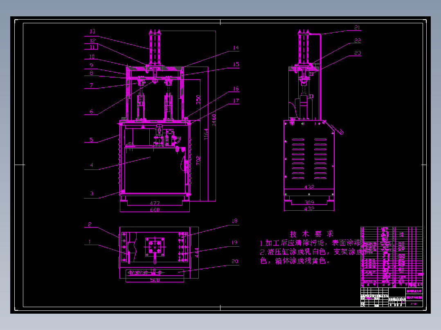Viewport: 441px width, 330px height.
Task: Click the 1460 overall height dimension
Action: [214, 120]
